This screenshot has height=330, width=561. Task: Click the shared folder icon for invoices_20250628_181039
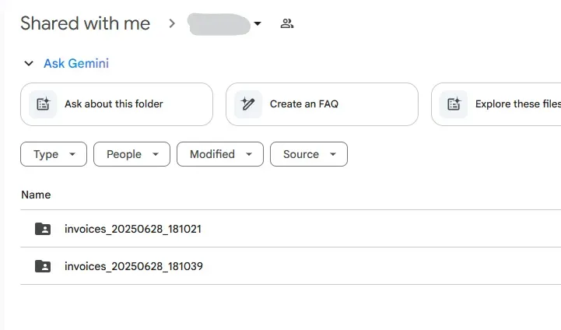click(43, 266)
